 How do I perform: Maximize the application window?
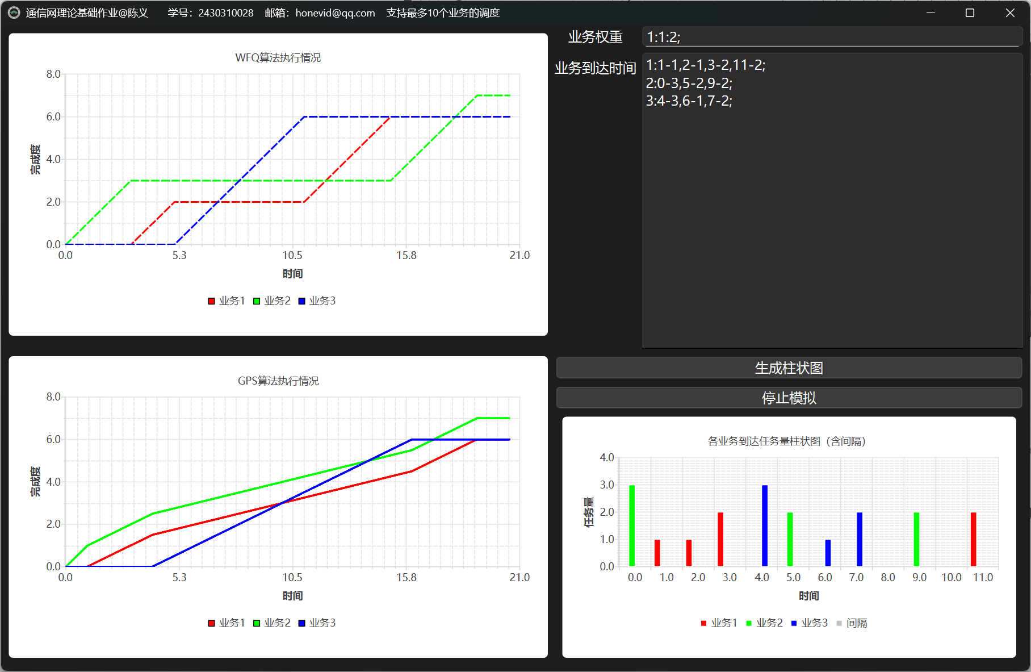(x=970, y=12)
